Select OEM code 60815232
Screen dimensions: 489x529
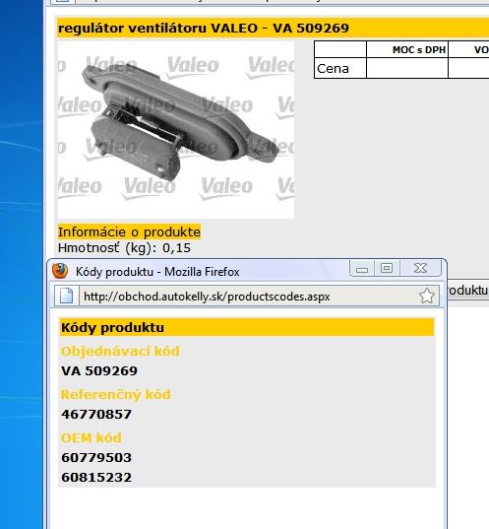96,477
